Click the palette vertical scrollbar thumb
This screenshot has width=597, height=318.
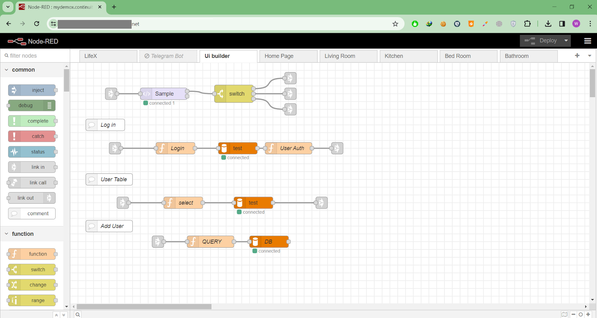tap(66, 80)
